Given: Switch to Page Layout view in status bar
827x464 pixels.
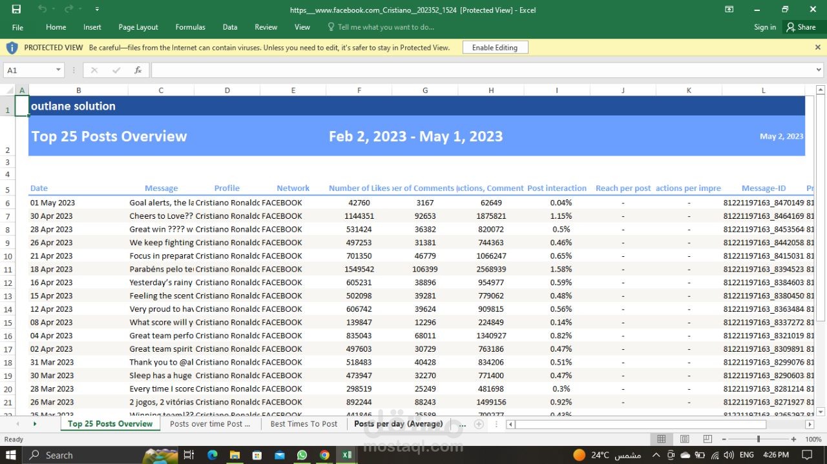Looking at the screenshot, I should (685, 439).
